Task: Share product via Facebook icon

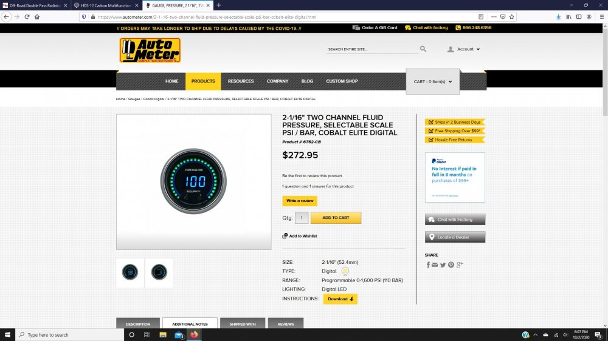Action: 428,265
